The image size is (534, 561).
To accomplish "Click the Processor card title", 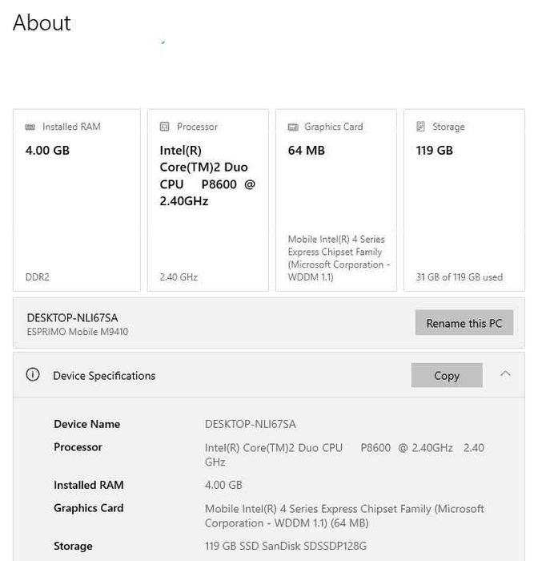I will pyautogui.click(x=197, y=127).
